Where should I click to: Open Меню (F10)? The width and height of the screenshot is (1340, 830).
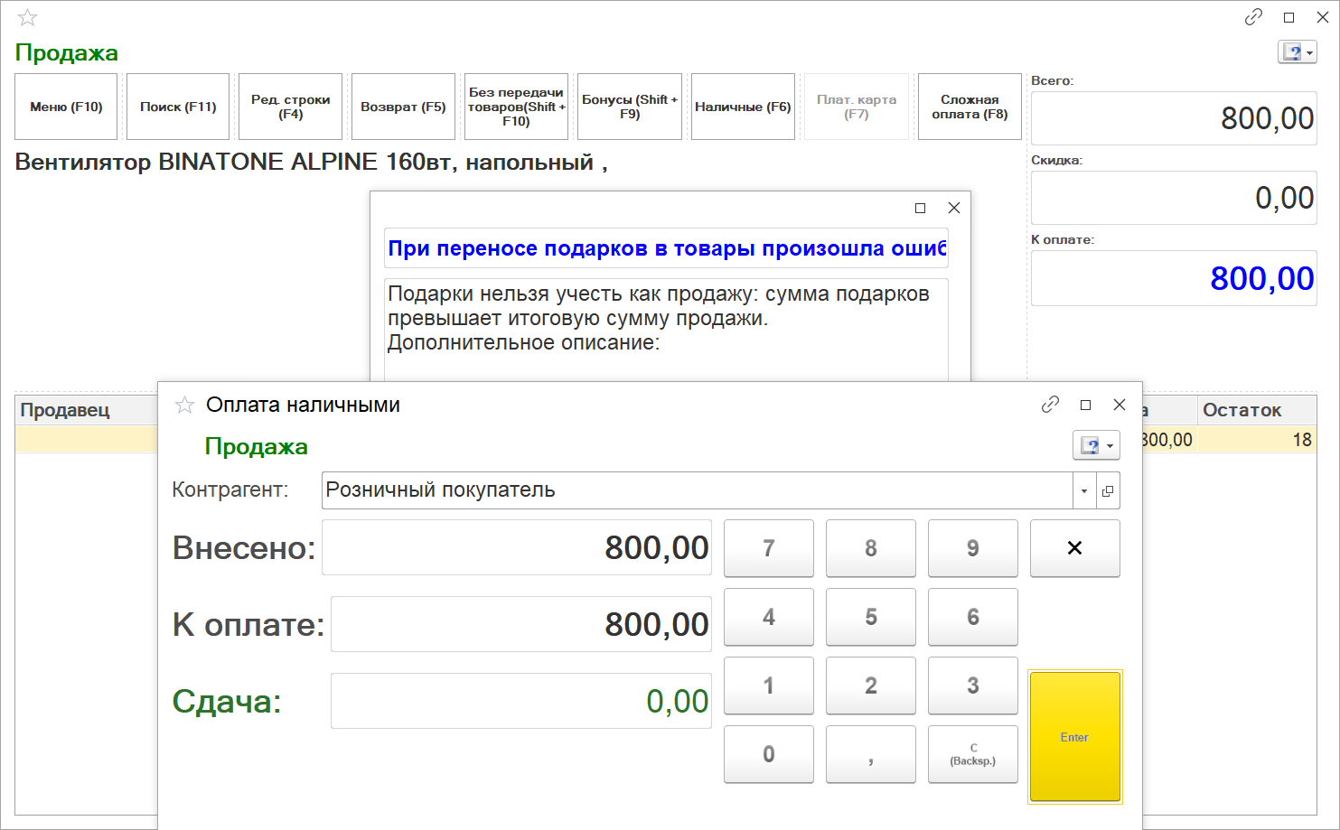[66, 107]
